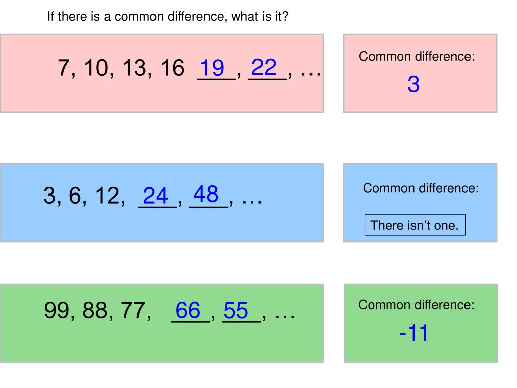Click the heading 'If there is a common difference'
The width and height of the screenshot is (517, 388).
(x=168, y=16)
